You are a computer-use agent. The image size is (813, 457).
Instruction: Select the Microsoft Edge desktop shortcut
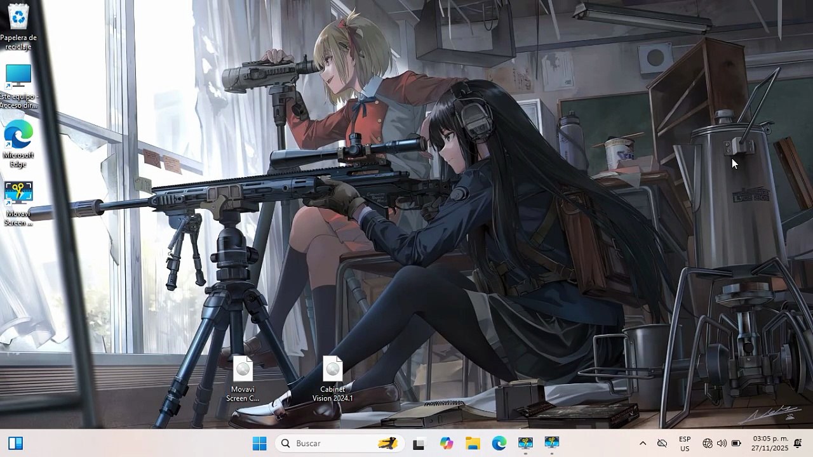pyautogui.click(x=18, y=145)
